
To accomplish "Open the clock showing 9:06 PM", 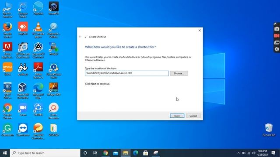I will coord(262,153).
